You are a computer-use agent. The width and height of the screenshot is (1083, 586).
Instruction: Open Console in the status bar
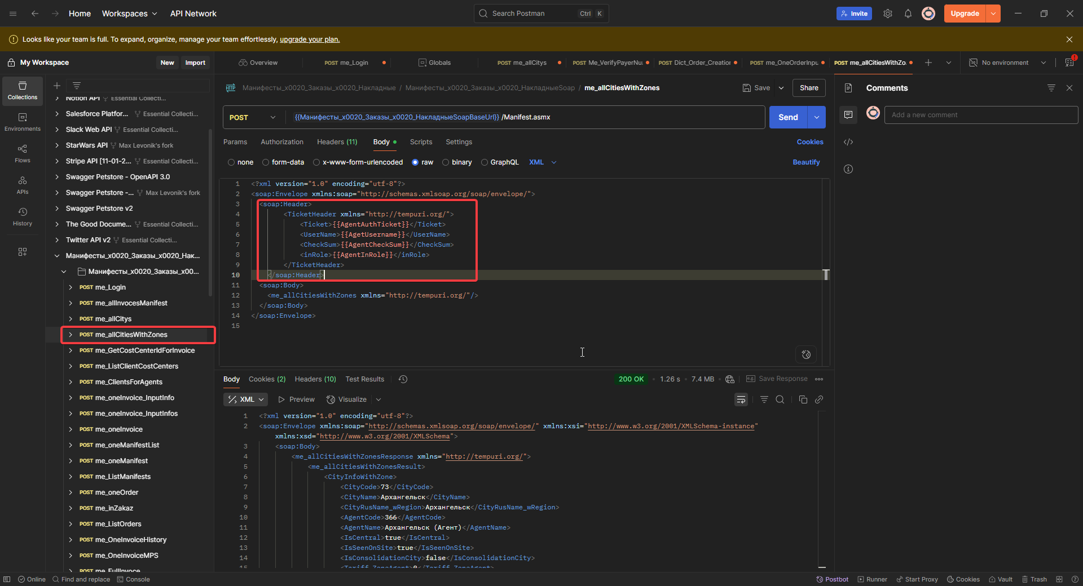(x=133, y=579)
